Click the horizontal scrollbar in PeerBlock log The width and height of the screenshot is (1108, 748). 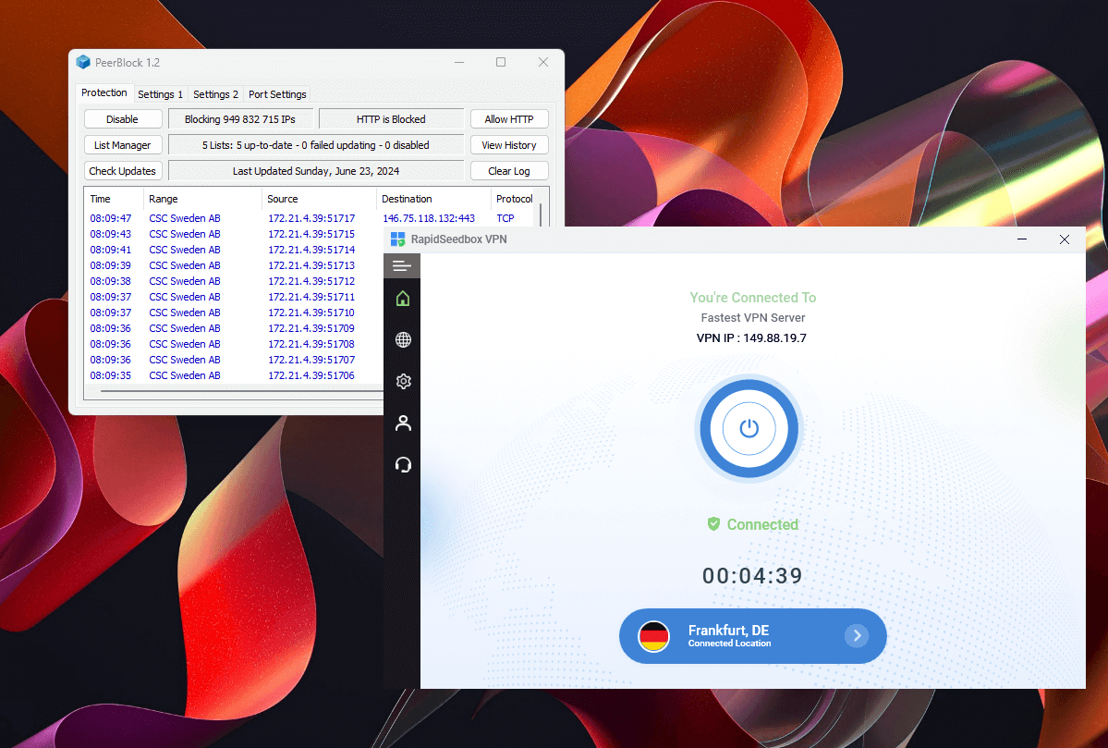coord(242,391)
